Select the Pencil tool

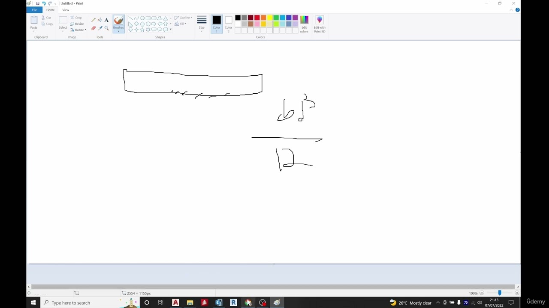[x=94, y=20]
